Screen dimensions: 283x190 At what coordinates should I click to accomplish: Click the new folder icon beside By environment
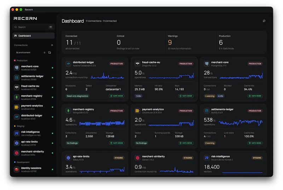(x=50, y=52)
